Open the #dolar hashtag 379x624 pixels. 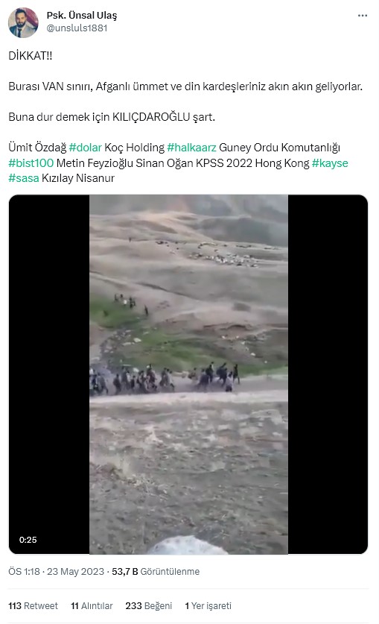(x=85, y=148)
